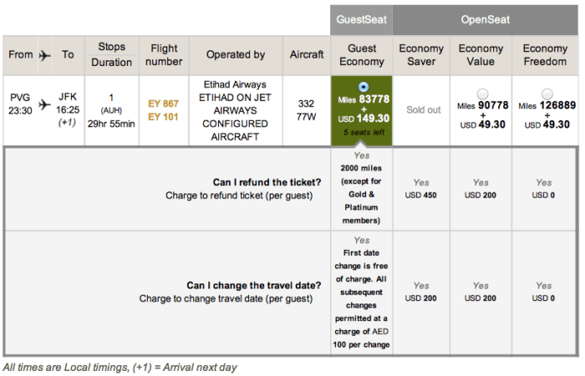
Task: Switch to the GuestSeat tab
Action: click(361, 20)
